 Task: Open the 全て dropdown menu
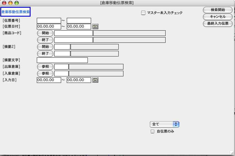(164, 124)
